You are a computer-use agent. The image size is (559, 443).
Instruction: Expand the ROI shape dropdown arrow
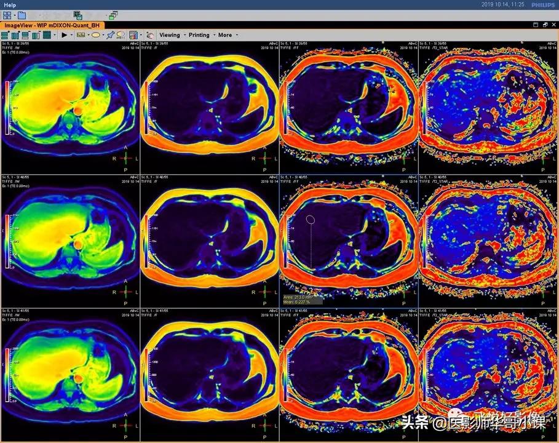(x=103, y=35)
